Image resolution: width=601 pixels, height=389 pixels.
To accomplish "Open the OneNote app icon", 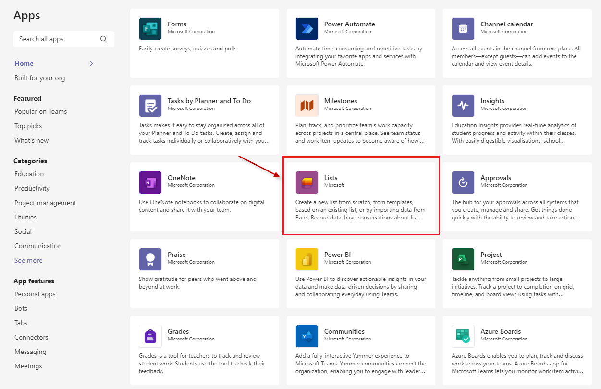I will [x=150, y=182].
